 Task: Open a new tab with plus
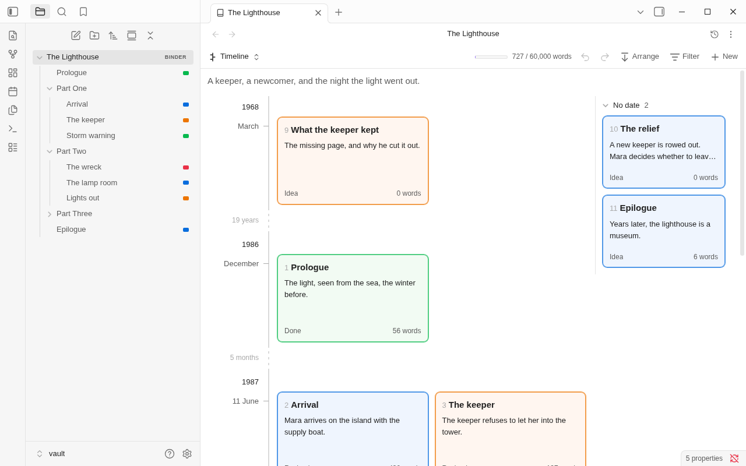tap(339, 12)
